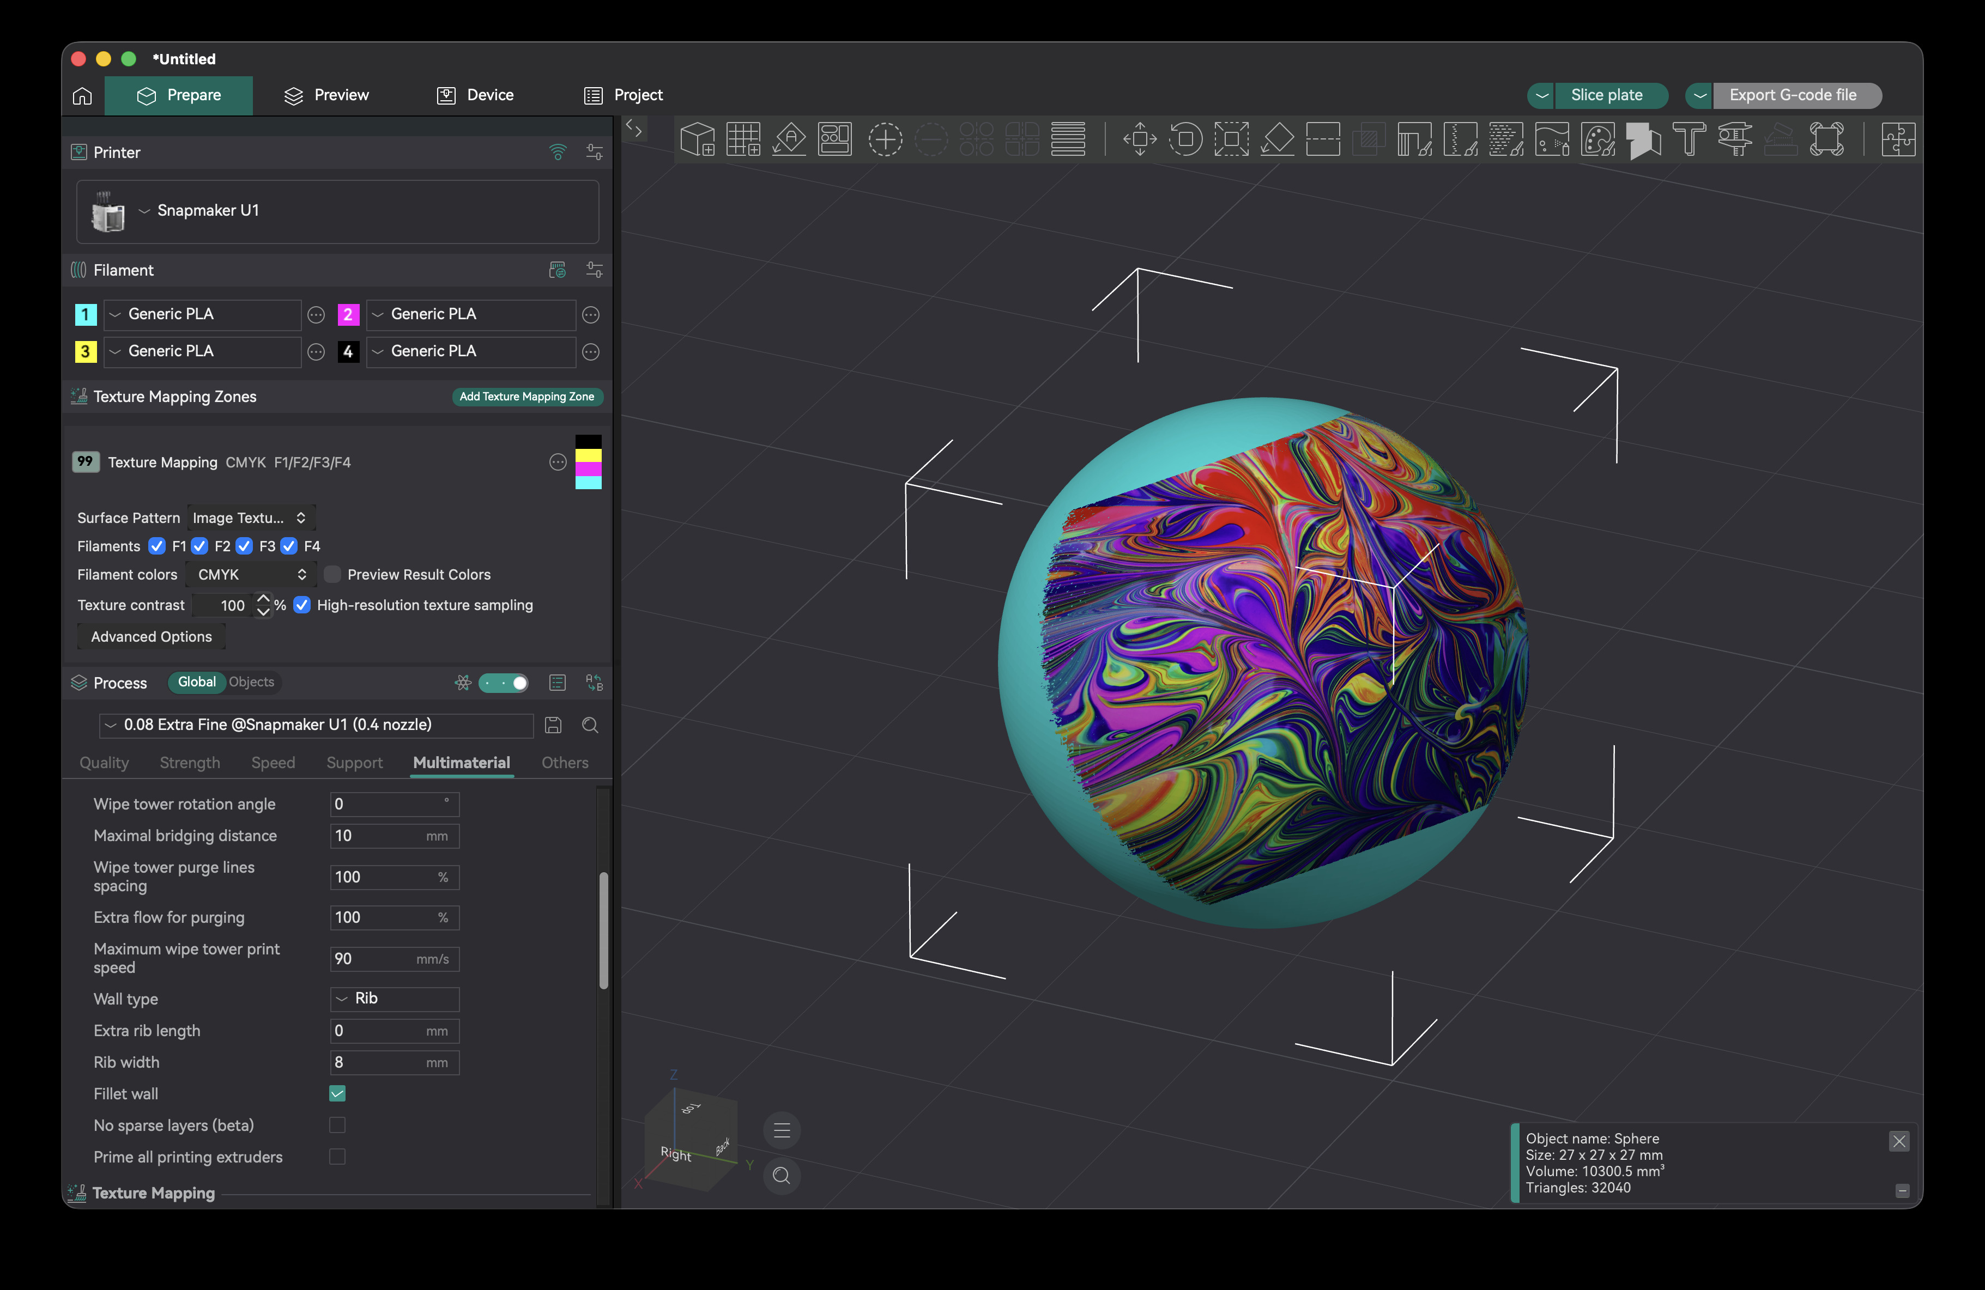Disable High-resolution texture sampling

[x=302, y=605]
